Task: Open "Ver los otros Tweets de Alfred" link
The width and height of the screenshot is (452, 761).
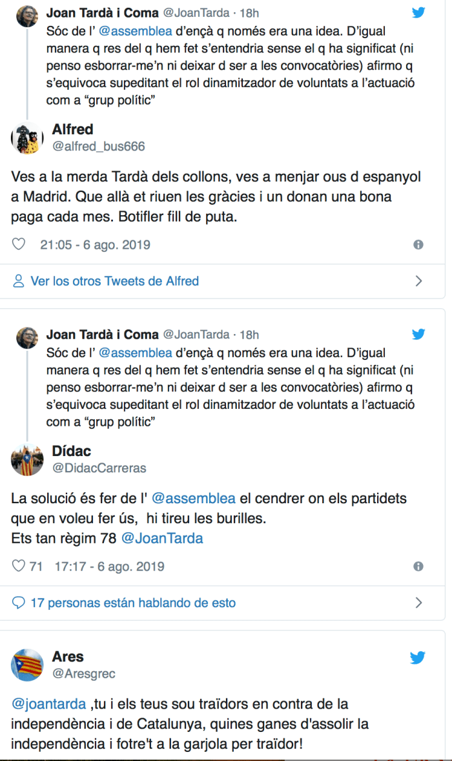Action: pyautogui.click(x=114, y=281)
